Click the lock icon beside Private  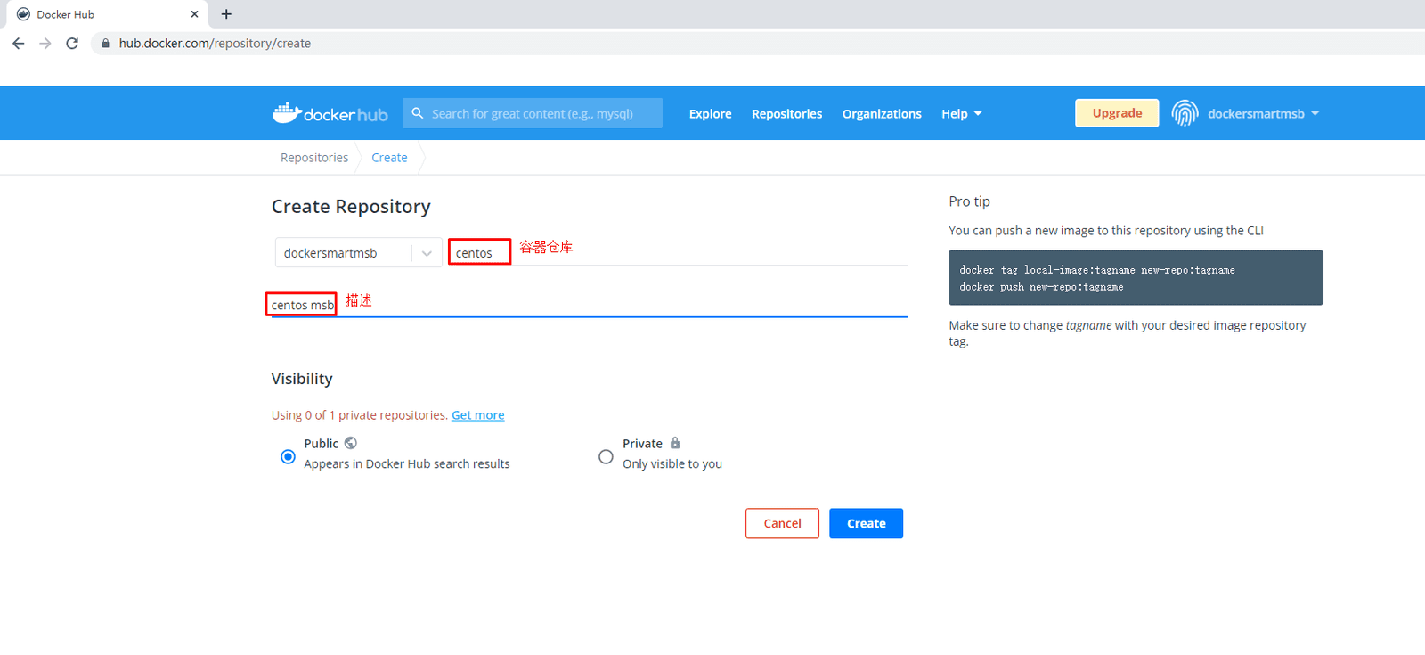tap(675, 443)
